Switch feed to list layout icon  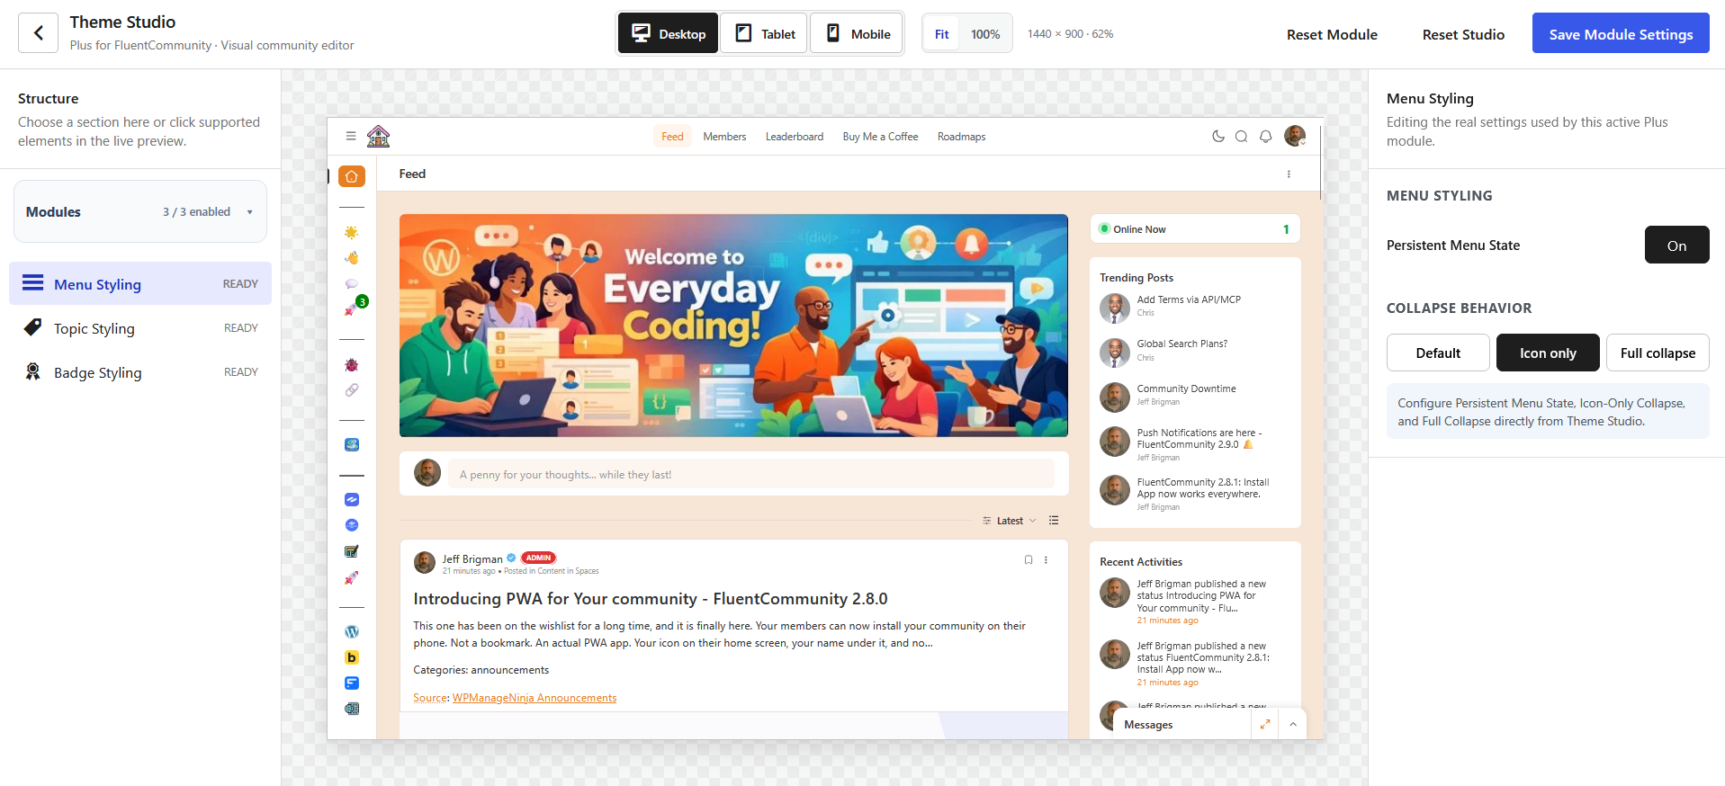pos(1054,521)
